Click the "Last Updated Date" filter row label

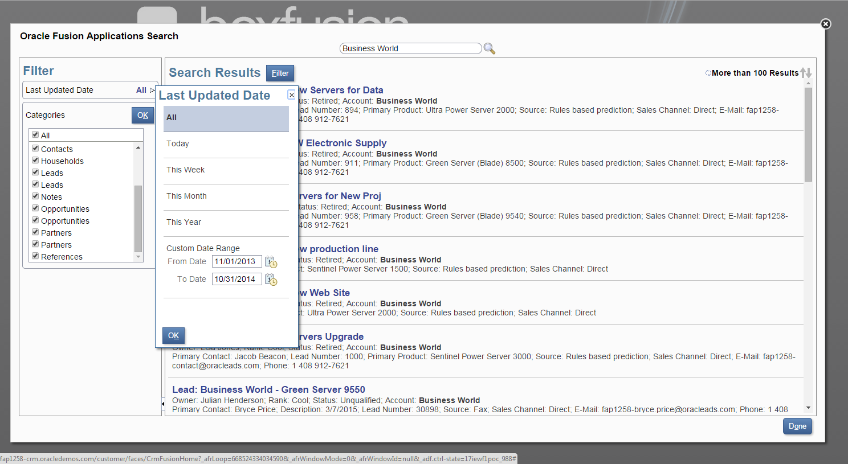[59, 90]
